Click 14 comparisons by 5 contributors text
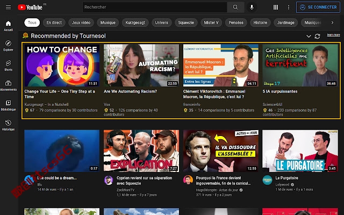344x215 pixels. point(226,110)
